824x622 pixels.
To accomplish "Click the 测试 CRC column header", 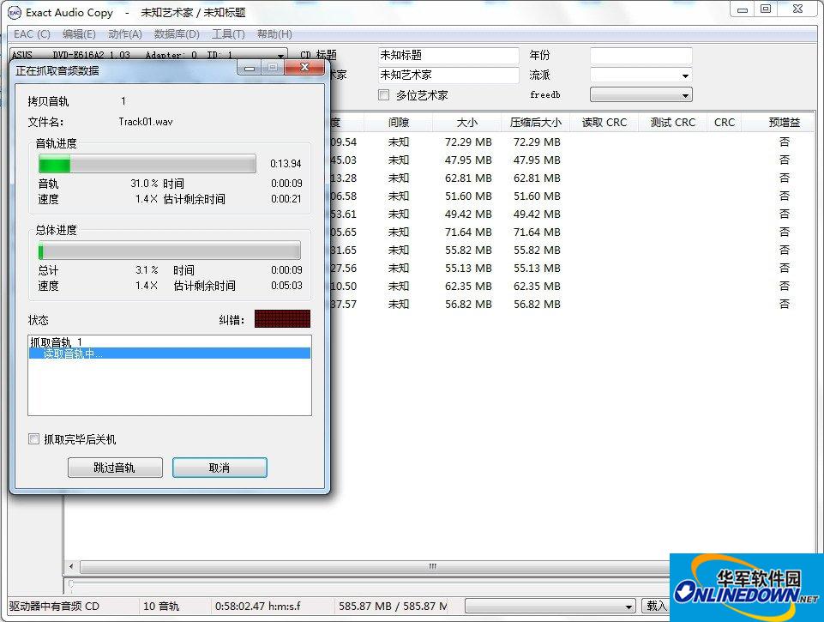I will point(672,123).
